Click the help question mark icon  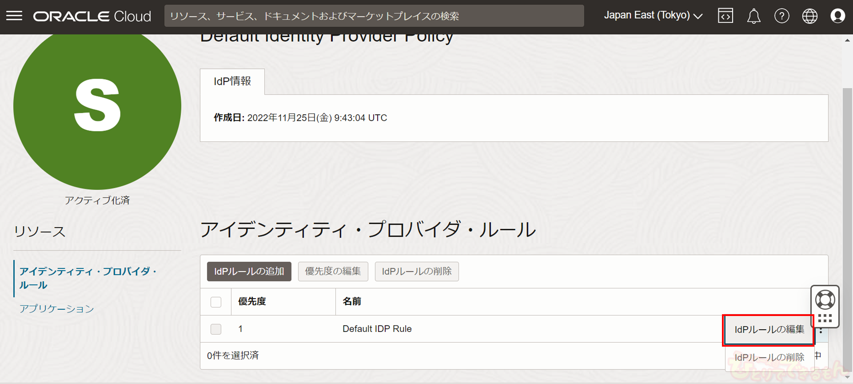781,16
